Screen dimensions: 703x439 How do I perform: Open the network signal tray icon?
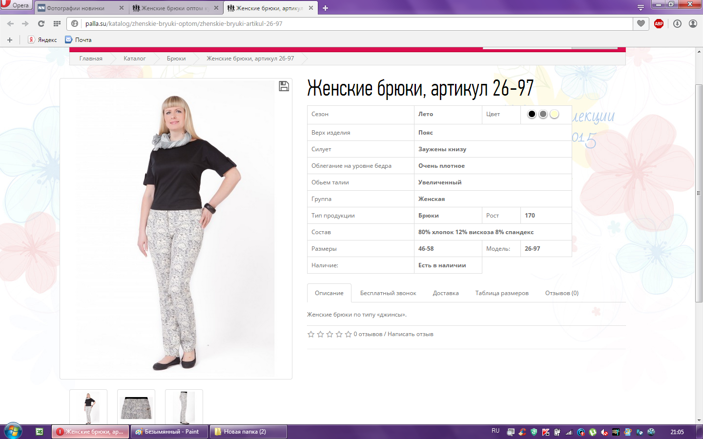[x=569, y=432]
